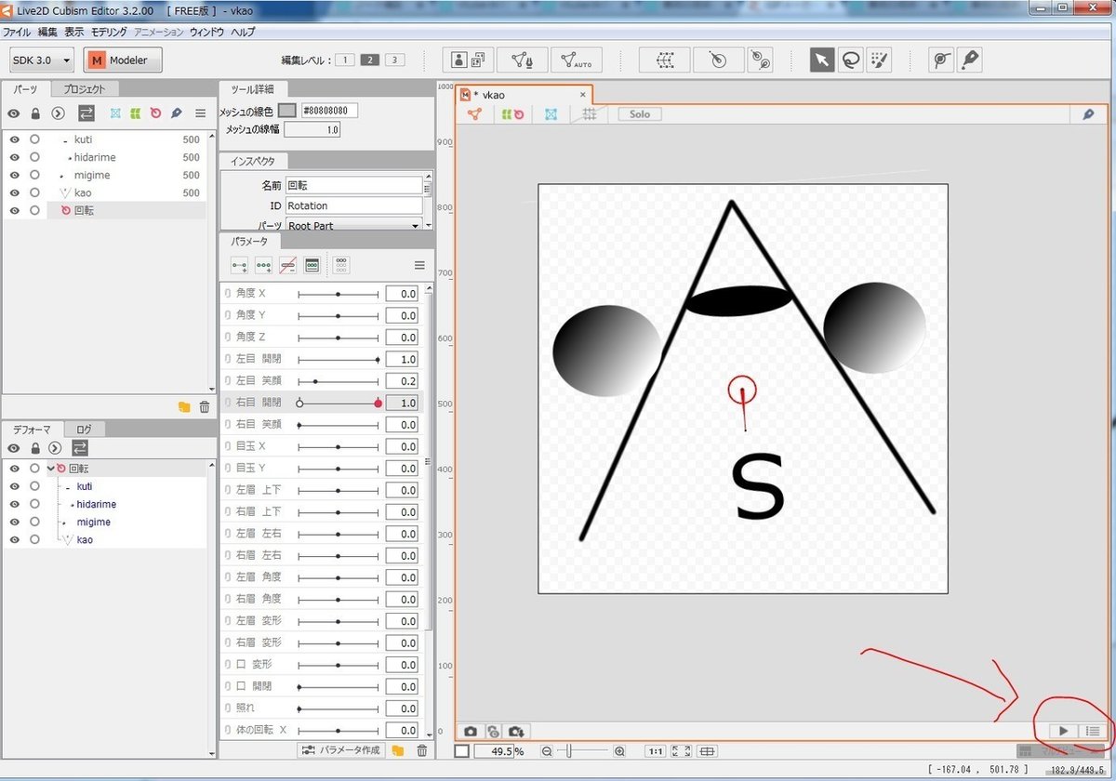Click trash icon below Parts list
Screen dimensions: 1116x781
pos(205,407)
